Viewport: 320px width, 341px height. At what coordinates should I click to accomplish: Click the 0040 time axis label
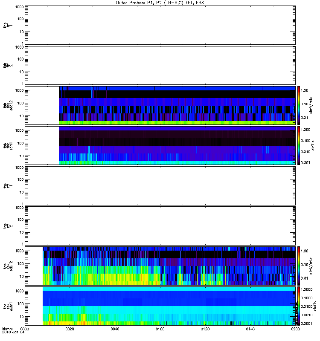click(x=115, y=329)
